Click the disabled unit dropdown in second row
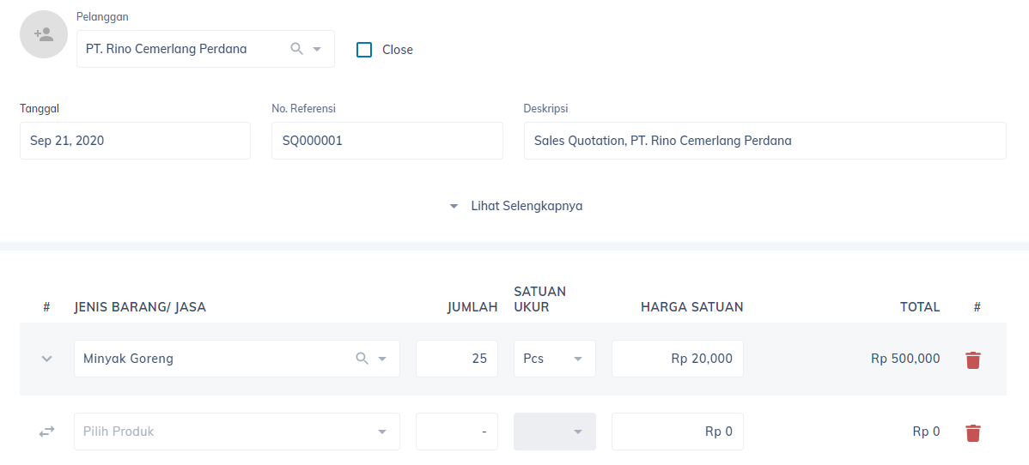Image resolution: width=1029 pixels, height=465 pixels. [555, 432]
